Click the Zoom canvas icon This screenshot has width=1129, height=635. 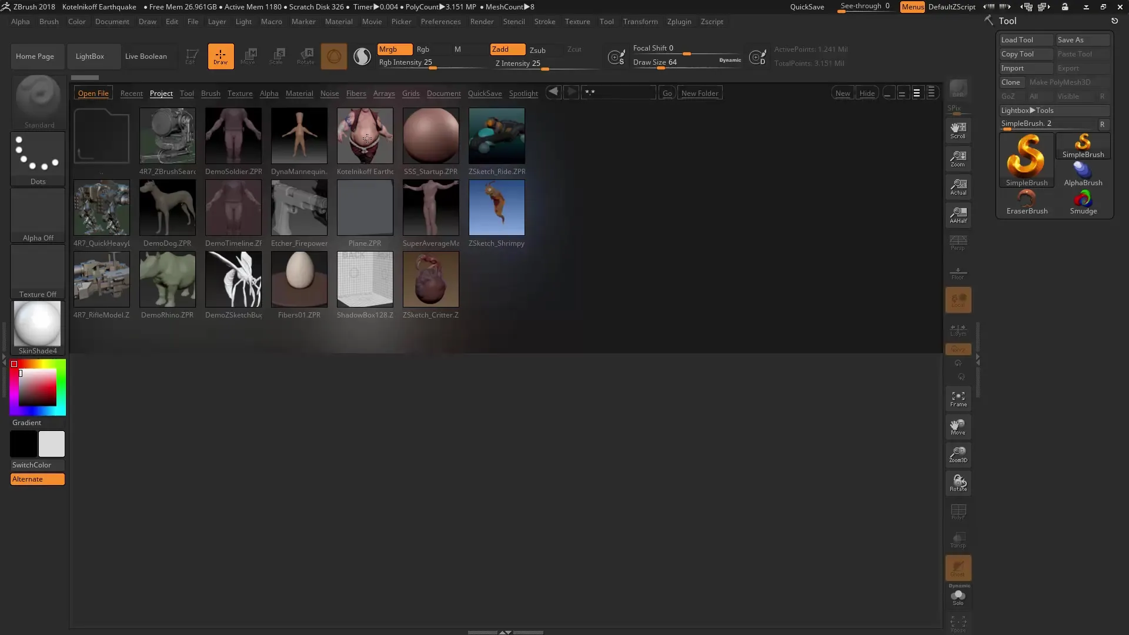[x=958, y=158]
